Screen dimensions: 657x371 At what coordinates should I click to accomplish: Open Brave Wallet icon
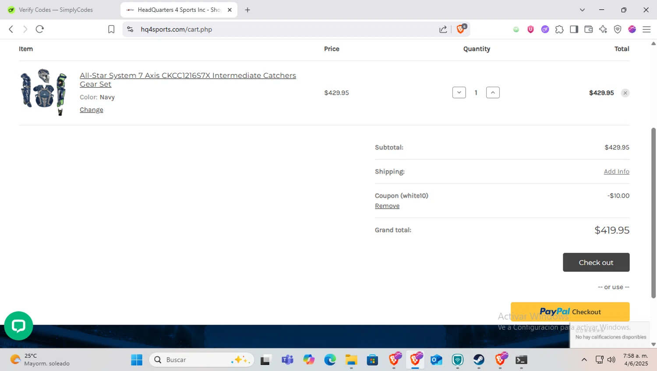click(588, 29)
